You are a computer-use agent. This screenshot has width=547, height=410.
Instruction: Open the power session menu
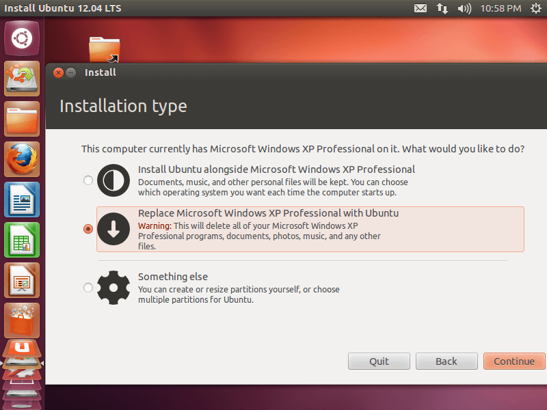pyautogui.click(x=536, y=8)
